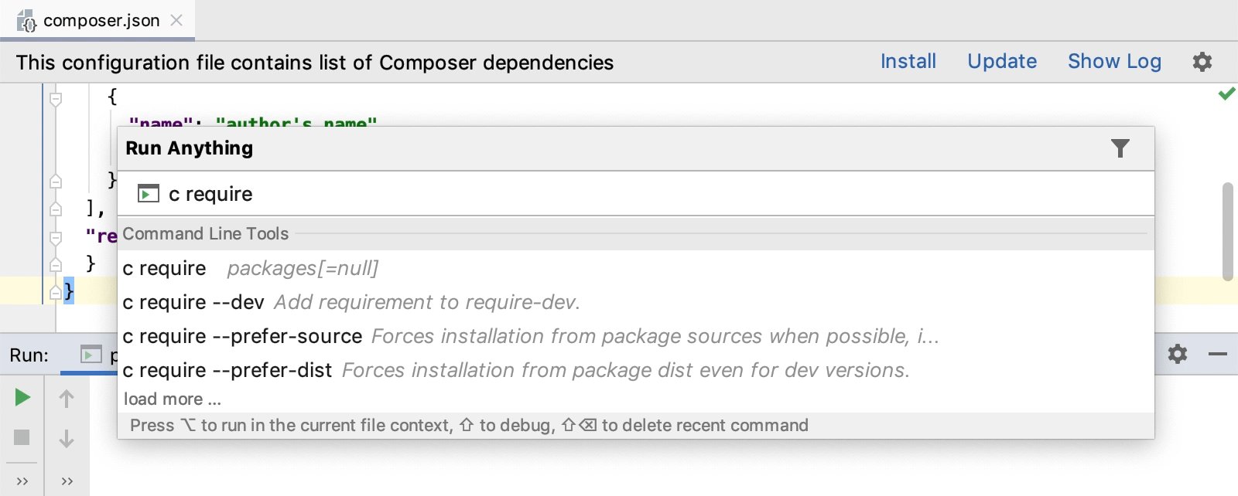Open Composer settings via the gear icon
Screen dimensions: 1238x496
[1202, 62]
